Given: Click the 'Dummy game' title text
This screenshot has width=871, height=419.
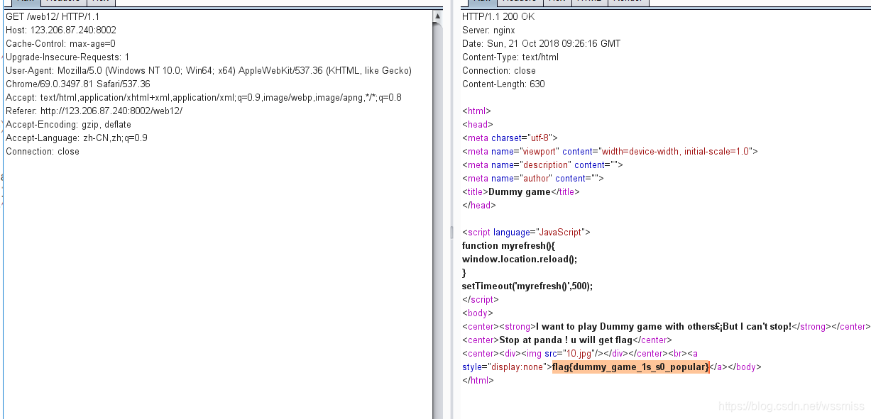Looking at the screenshot, I should pos(520,191).
